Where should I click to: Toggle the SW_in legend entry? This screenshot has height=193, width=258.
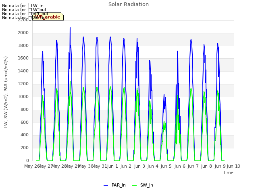click(143, 185)
